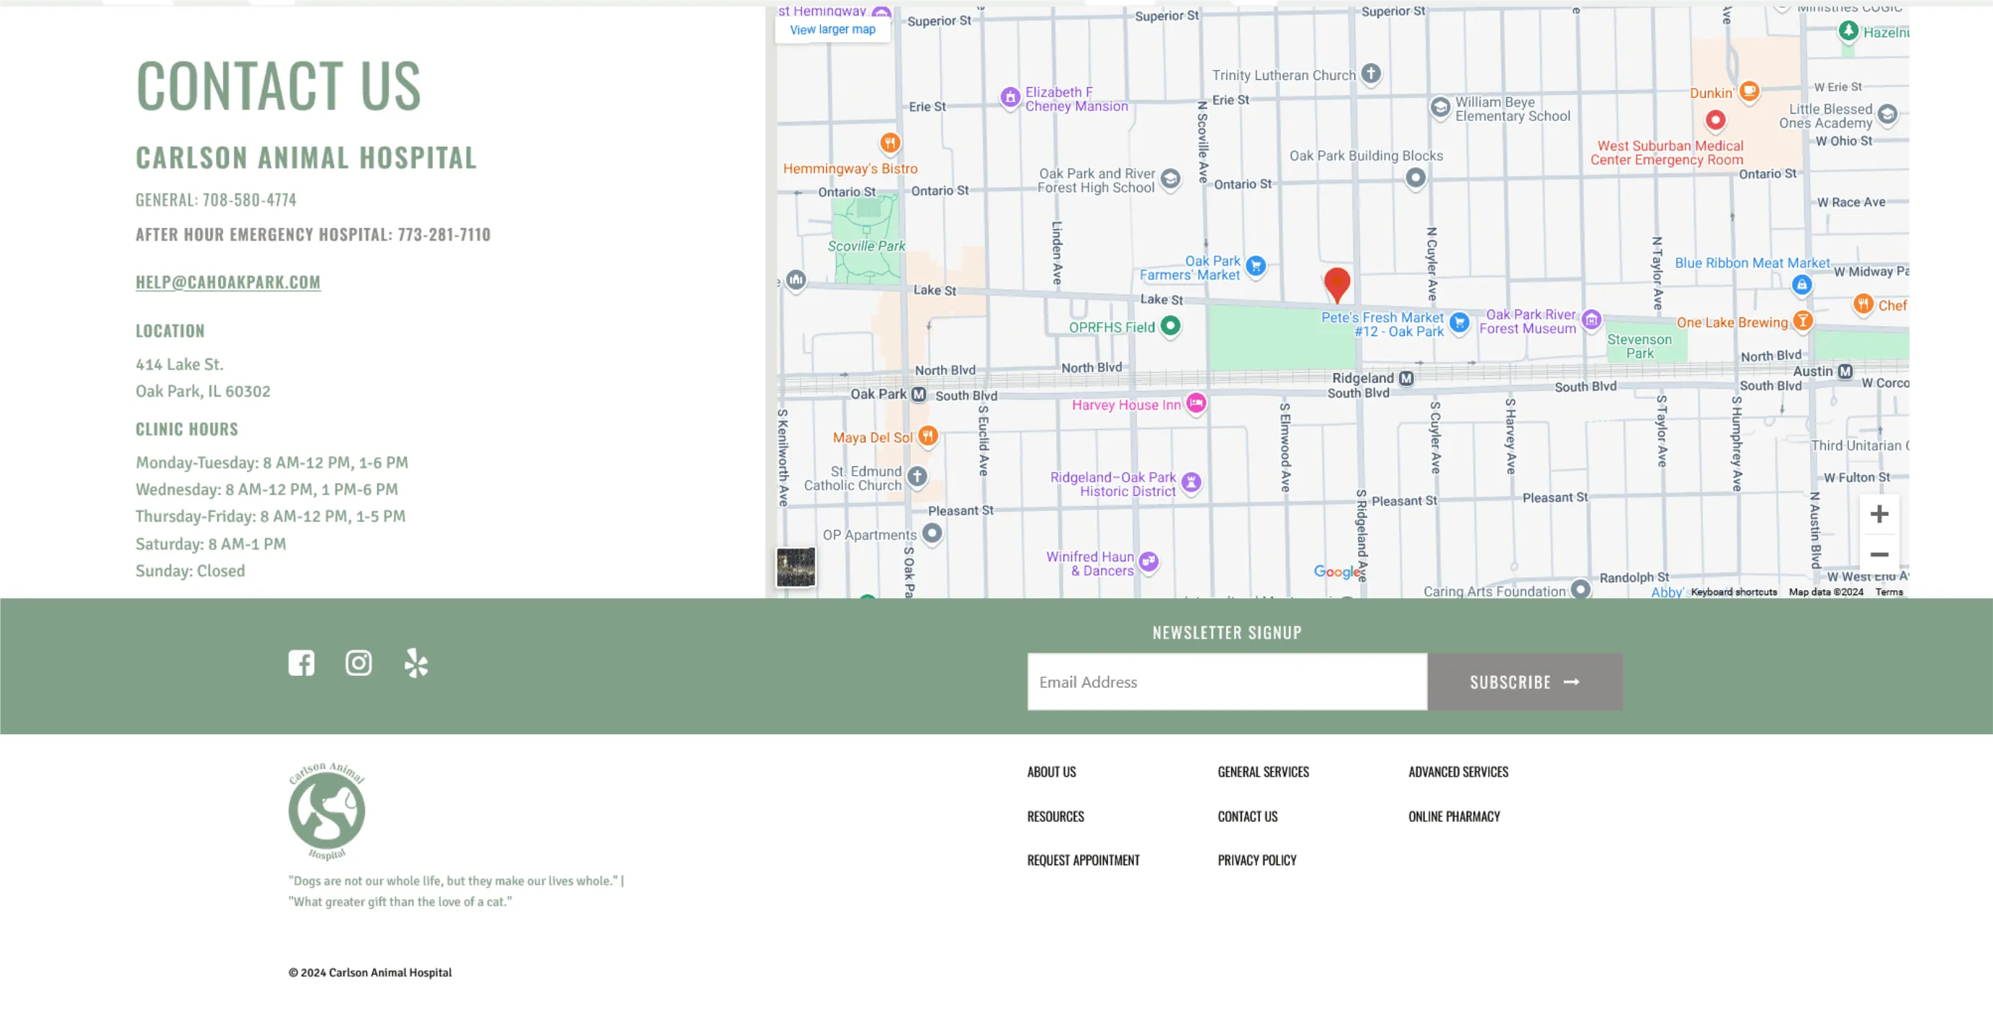The image size is (1993, 1012).
Task: Zoom out on the map
Action: coord(1879,555)
